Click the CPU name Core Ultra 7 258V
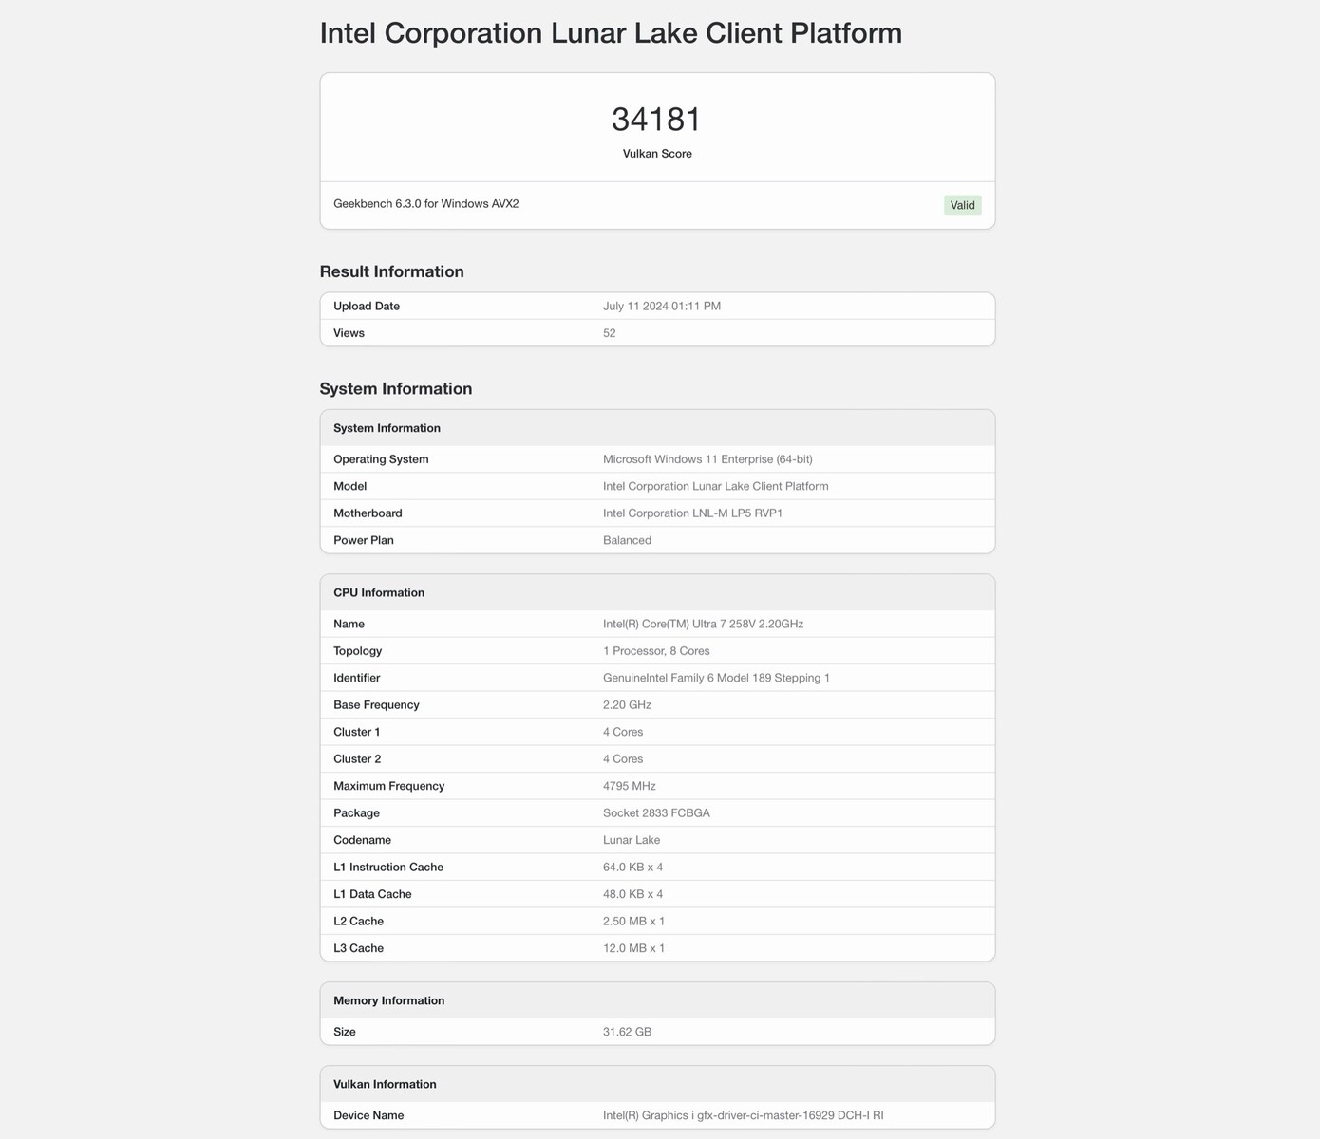The height and width of the screenshot is (1139, 1320). (703, 624)
